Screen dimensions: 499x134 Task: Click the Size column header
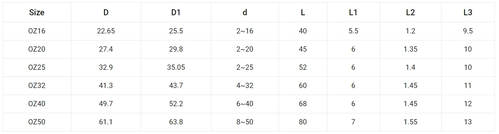point(37,12)
